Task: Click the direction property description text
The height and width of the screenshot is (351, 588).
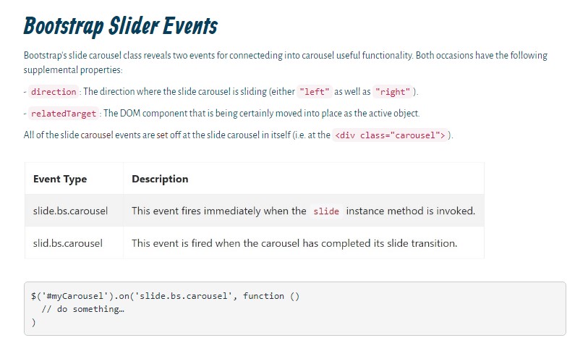Action: (189, 92)
